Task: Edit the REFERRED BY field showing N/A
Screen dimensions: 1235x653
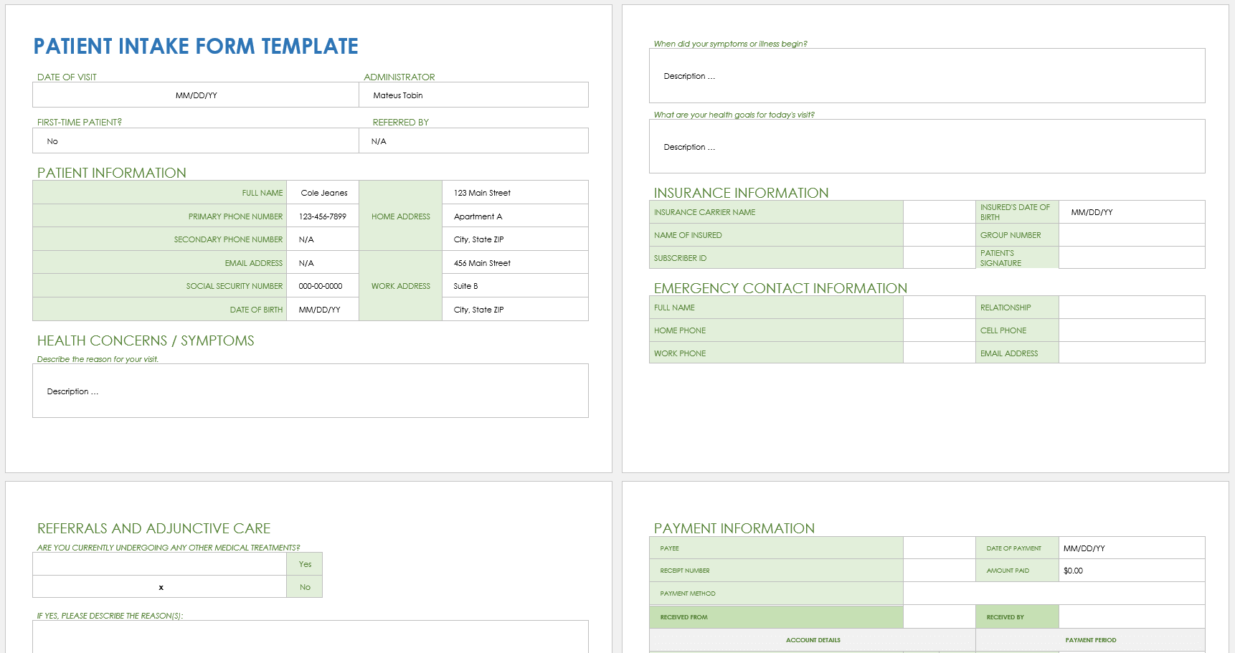Action: pos(473,140)
